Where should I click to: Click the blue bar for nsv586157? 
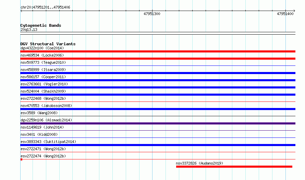158,80
